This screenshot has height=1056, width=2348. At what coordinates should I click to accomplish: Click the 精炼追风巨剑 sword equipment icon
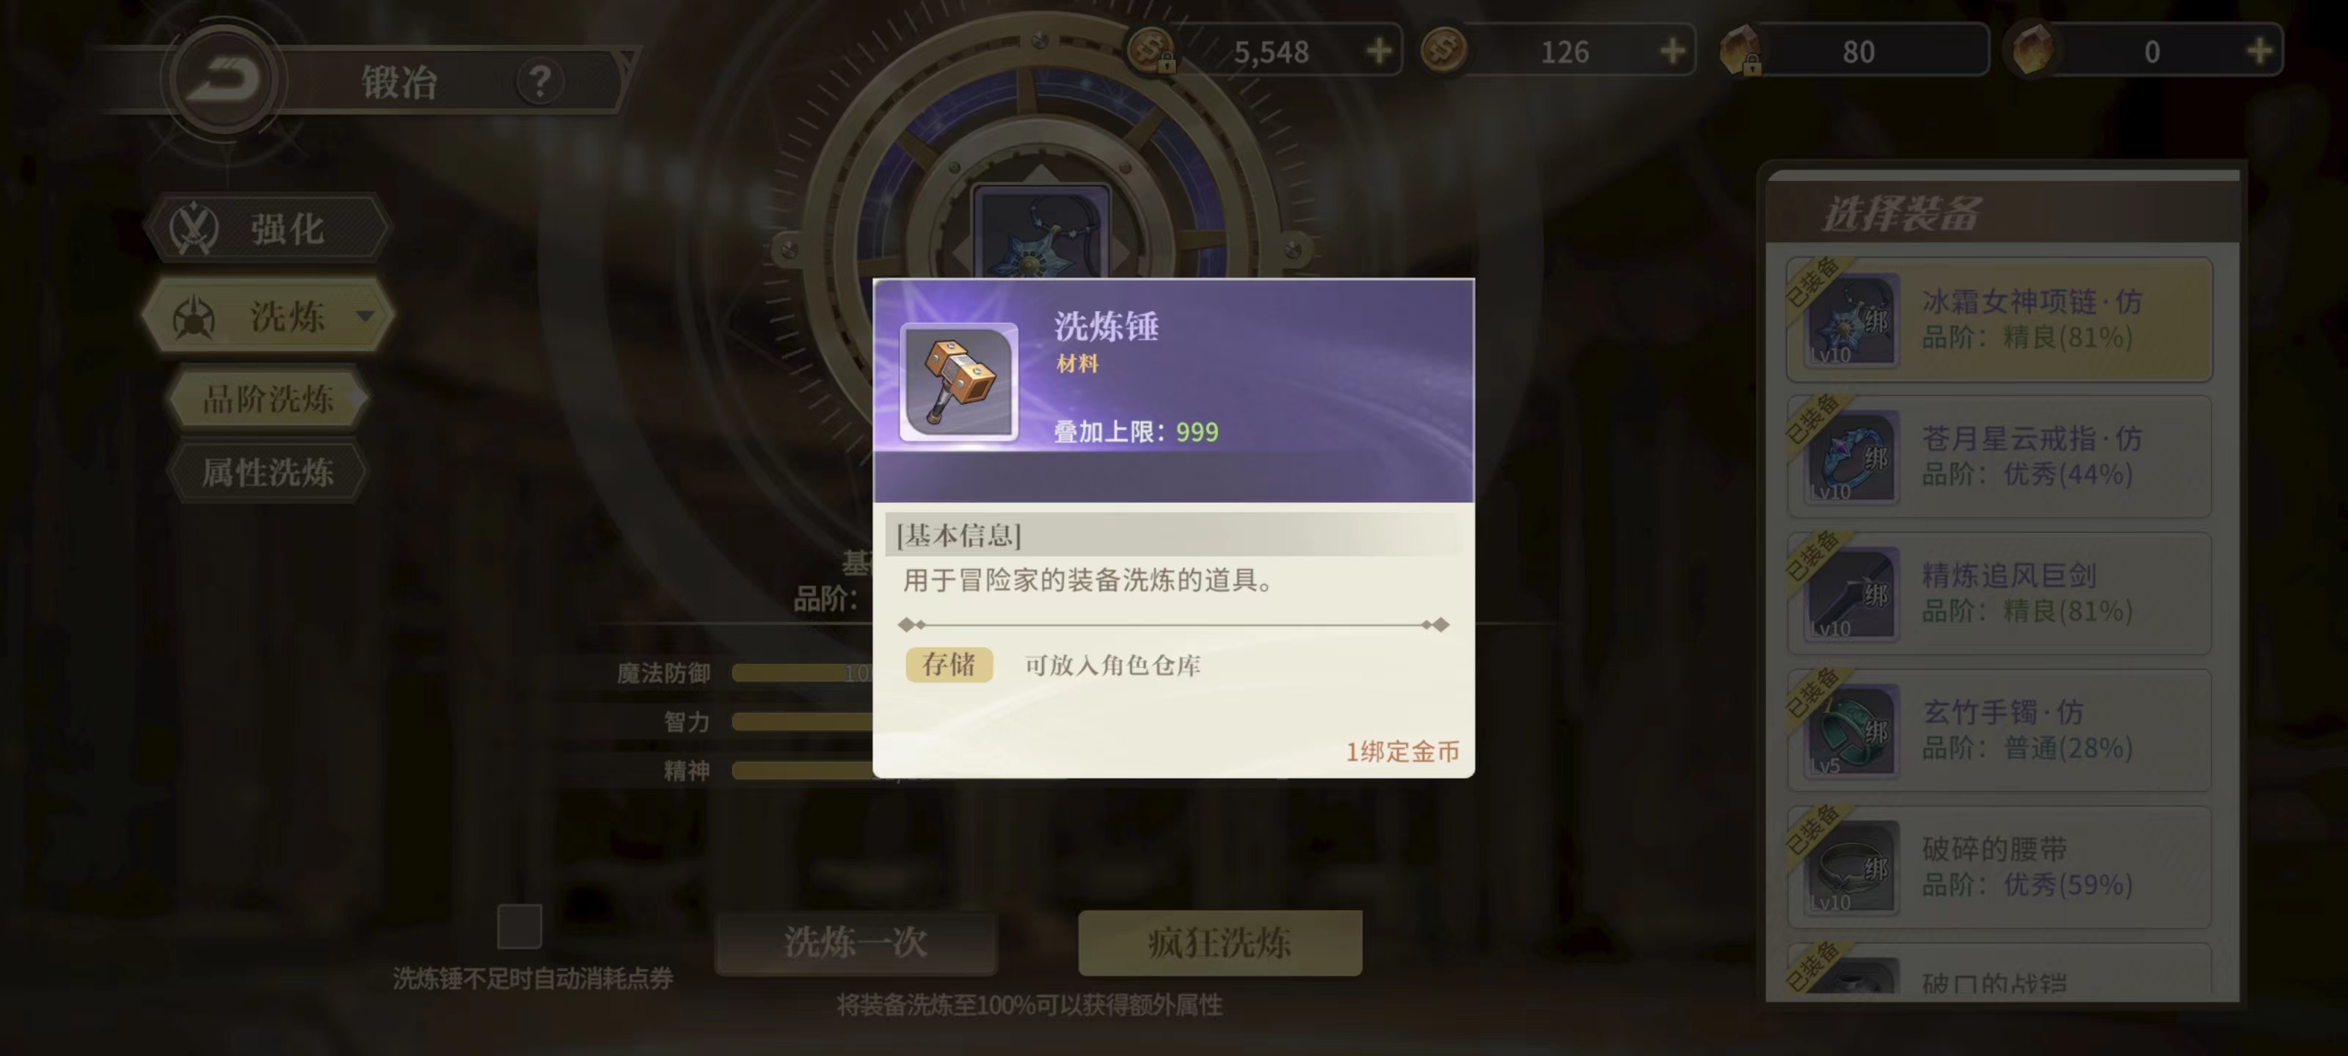pyautogui.click(x=1851, y=594)
